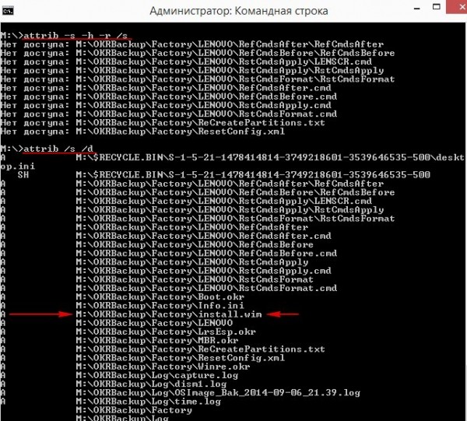The image size is (467, 421).
Task: Click the line 'M:\OKRBackup\Factory\LrsEsp.okr'
Action: (166, 332)
